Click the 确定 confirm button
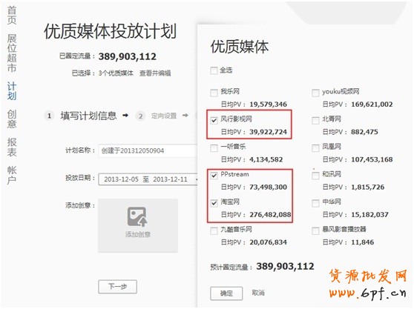 pos(226,293)
